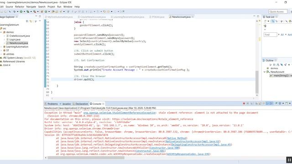Click the Find field in the Task List
The width and height of the screenshot is (292, 164).
(271, 35)
